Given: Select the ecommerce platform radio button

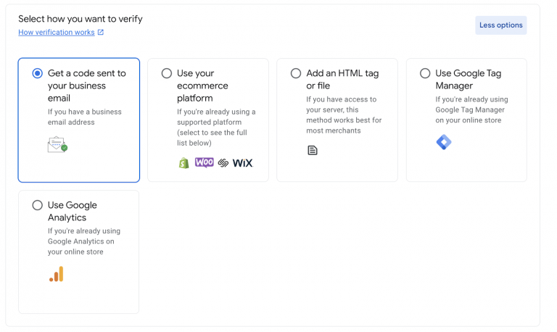Looking at the screenshot, I should click(167, 73).
